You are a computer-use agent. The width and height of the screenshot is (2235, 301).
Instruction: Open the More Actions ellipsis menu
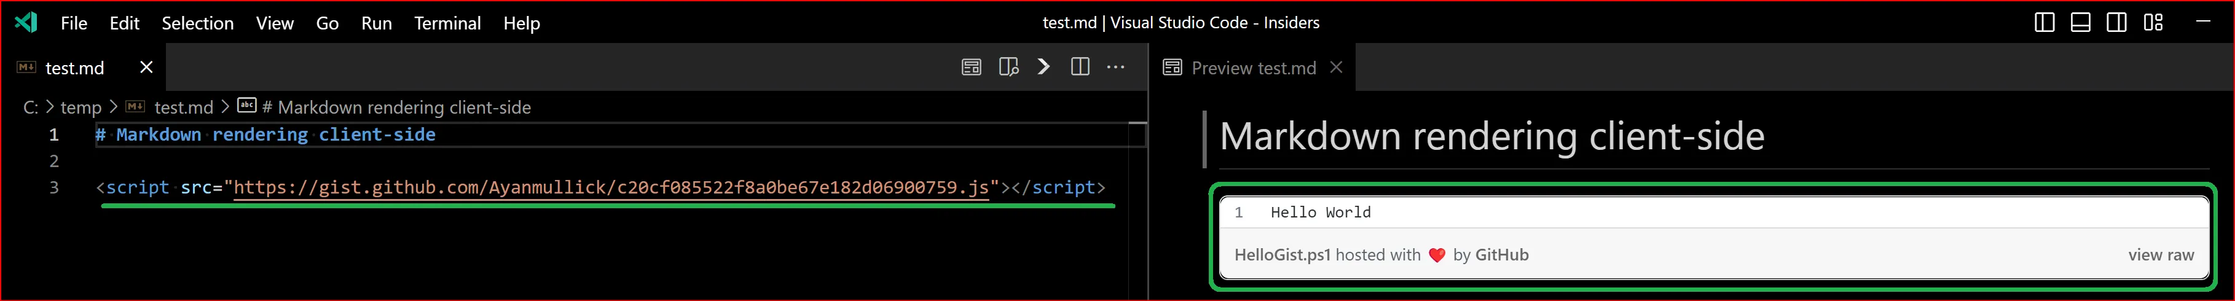1116,67
